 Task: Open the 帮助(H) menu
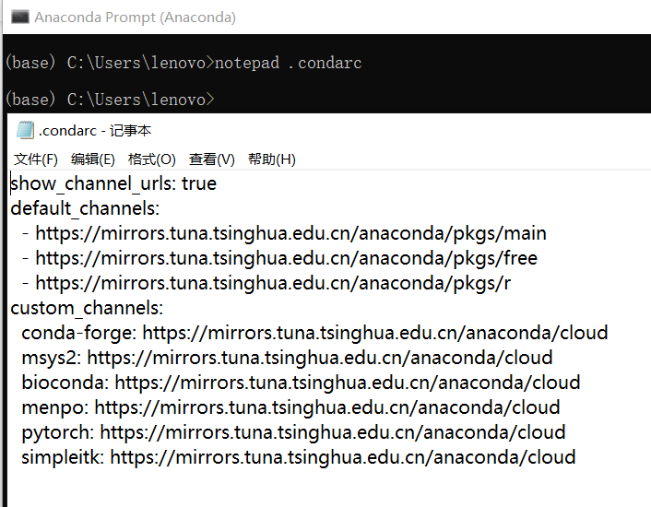[x=272, y=159]
